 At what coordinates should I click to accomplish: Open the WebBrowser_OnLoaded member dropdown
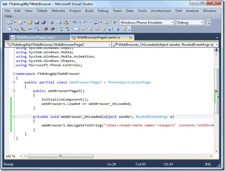coord(217,45)
